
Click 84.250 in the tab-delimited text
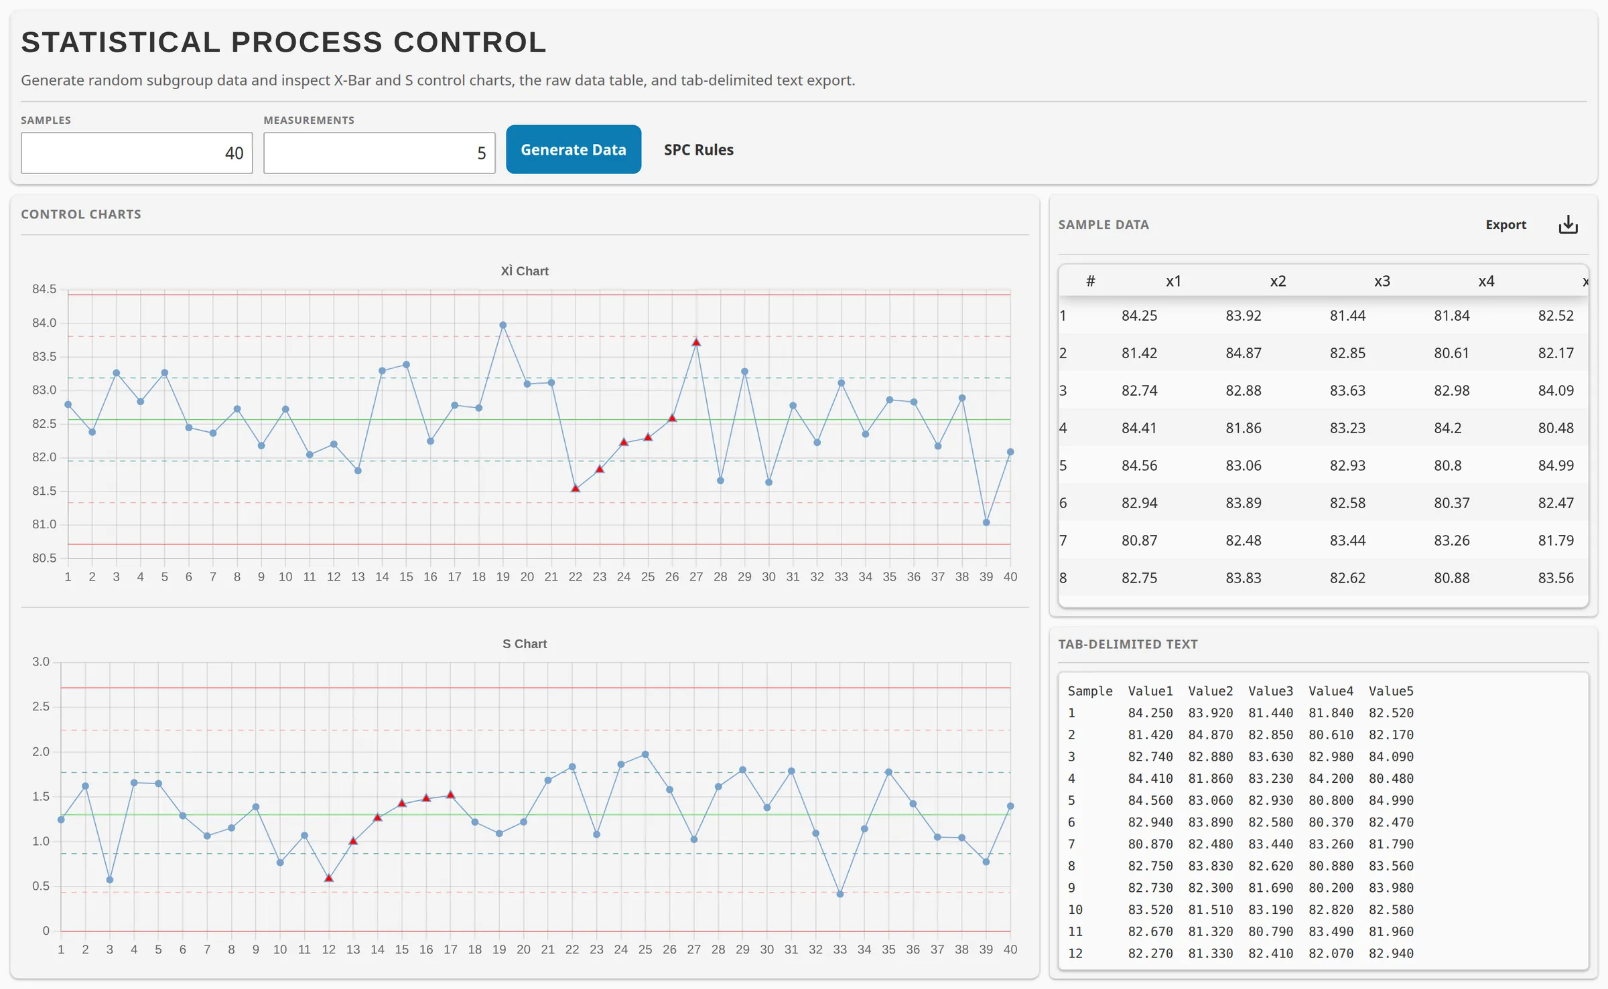point(1150,713)
